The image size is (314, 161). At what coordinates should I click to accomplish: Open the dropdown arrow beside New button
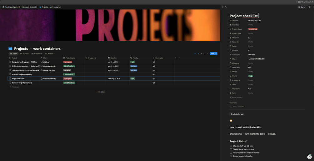click(x=216, y=54)
